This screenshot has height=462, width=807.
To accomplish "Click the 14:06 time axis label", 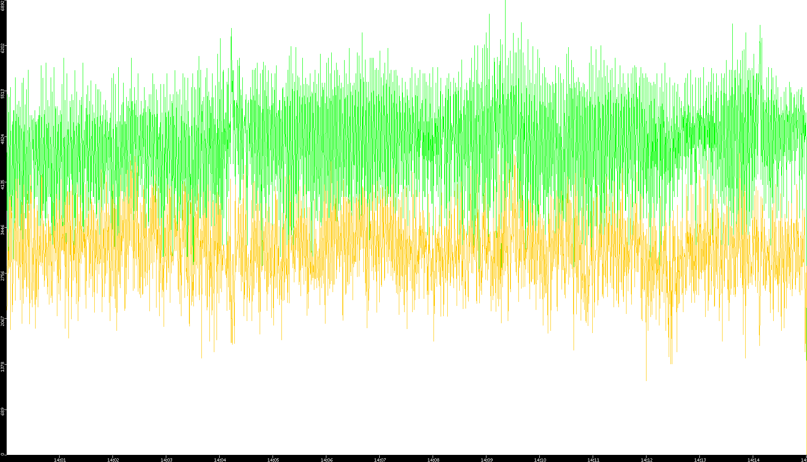I will pos(326,460).
